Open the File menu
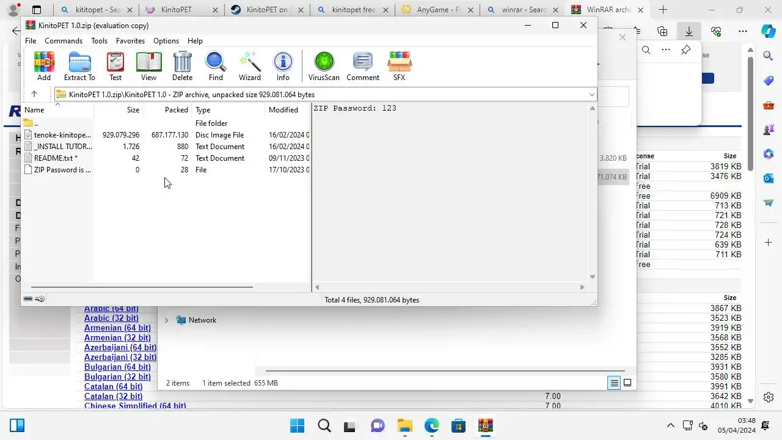Screen dimensions: 782x440 (31, 41)
